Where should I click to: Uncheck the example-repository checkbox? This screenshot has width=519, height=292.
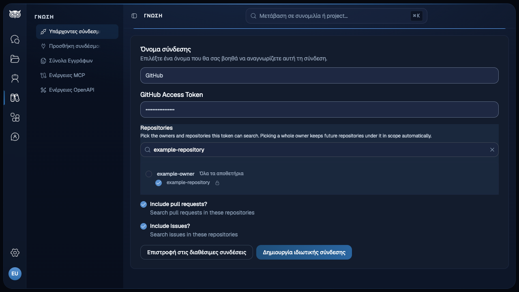pyautogui.click(x=159, y=183)
